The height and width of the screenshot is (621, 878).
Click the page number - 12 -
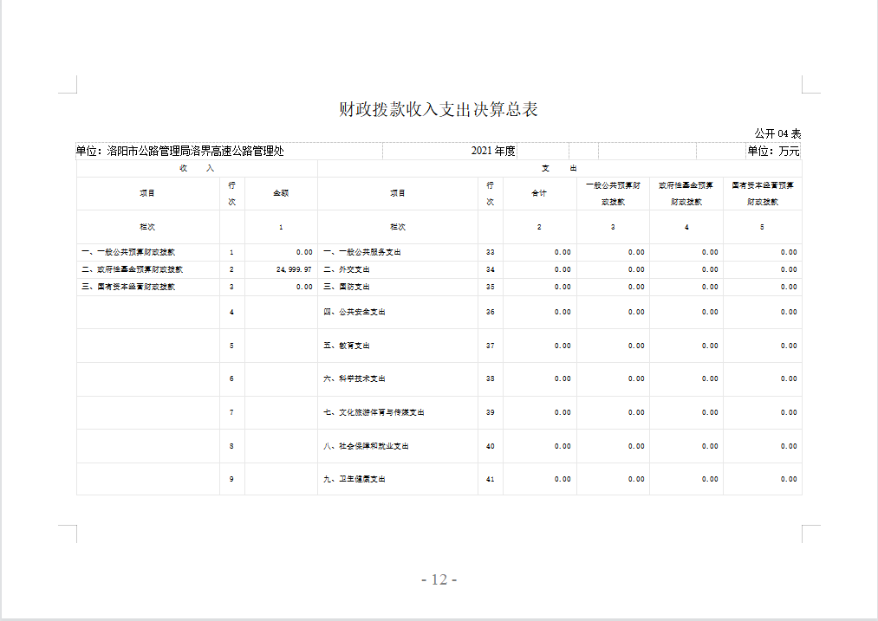tap(439, 579)
